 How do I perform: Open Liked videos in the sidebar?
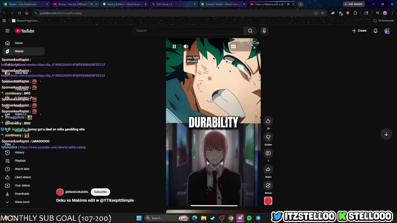(x=23, y=177)
